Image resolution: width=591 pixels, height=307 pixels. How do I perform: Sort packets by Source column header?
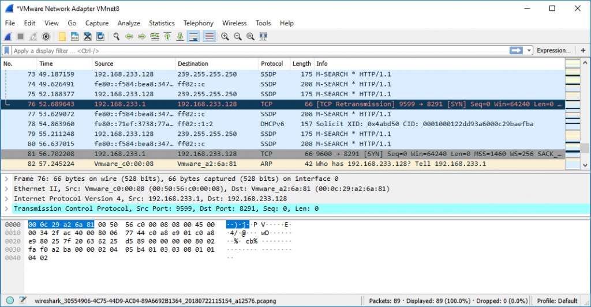pos(134,63)
